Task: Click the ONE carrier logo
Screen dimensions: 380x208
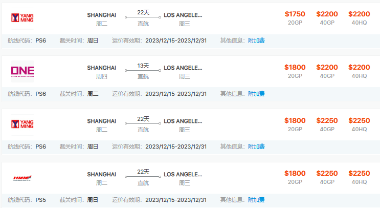Action: pyautogui.click(x=23, y=71)
